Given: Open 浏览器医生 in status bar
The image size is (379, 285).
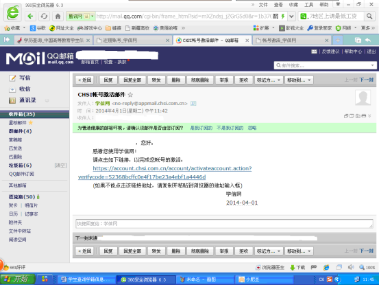Looking at the screenshot, I should (x=270, y=267).
